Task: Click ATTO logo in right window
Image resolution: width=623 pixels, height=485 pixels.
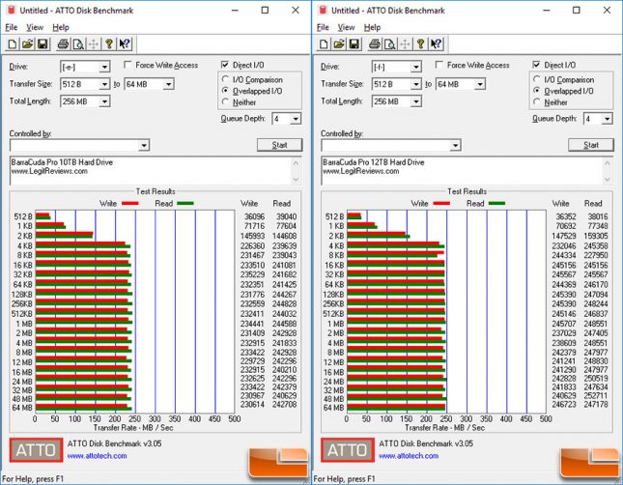Action: 348,449
